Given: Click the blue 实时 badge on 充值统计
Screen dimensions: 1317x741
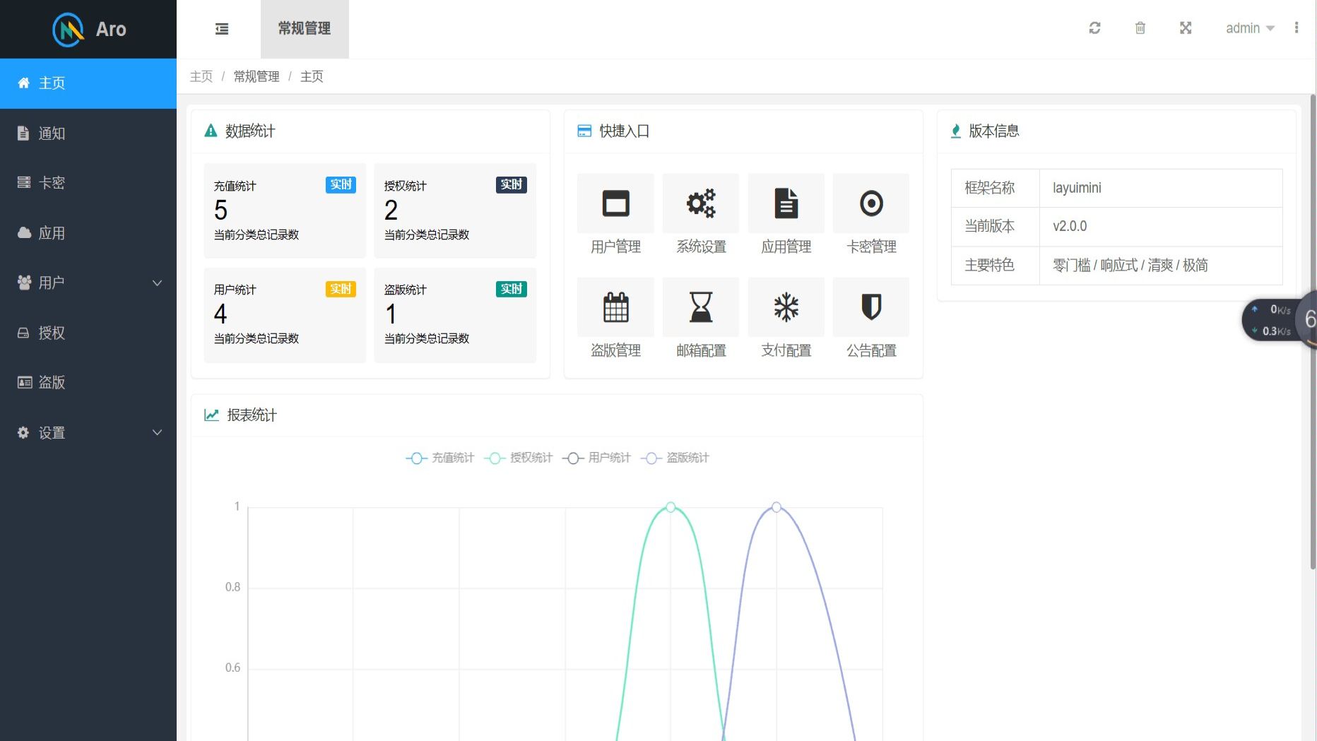Looking at the screenshot, I should 341,184.
